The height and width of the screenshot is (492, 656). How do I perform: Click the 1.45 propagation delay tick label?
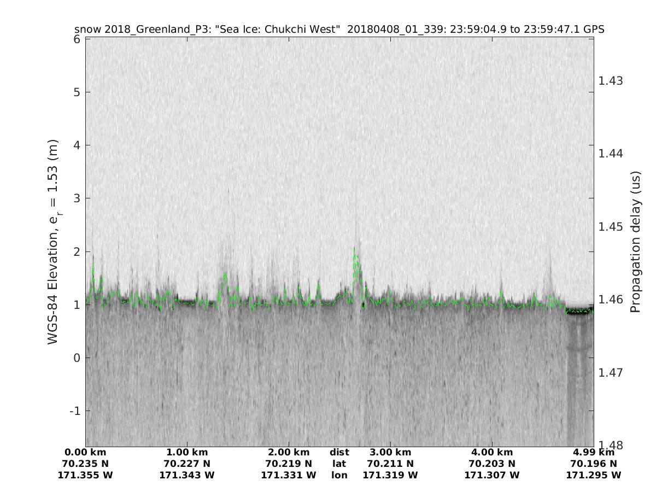coord(611,226)
